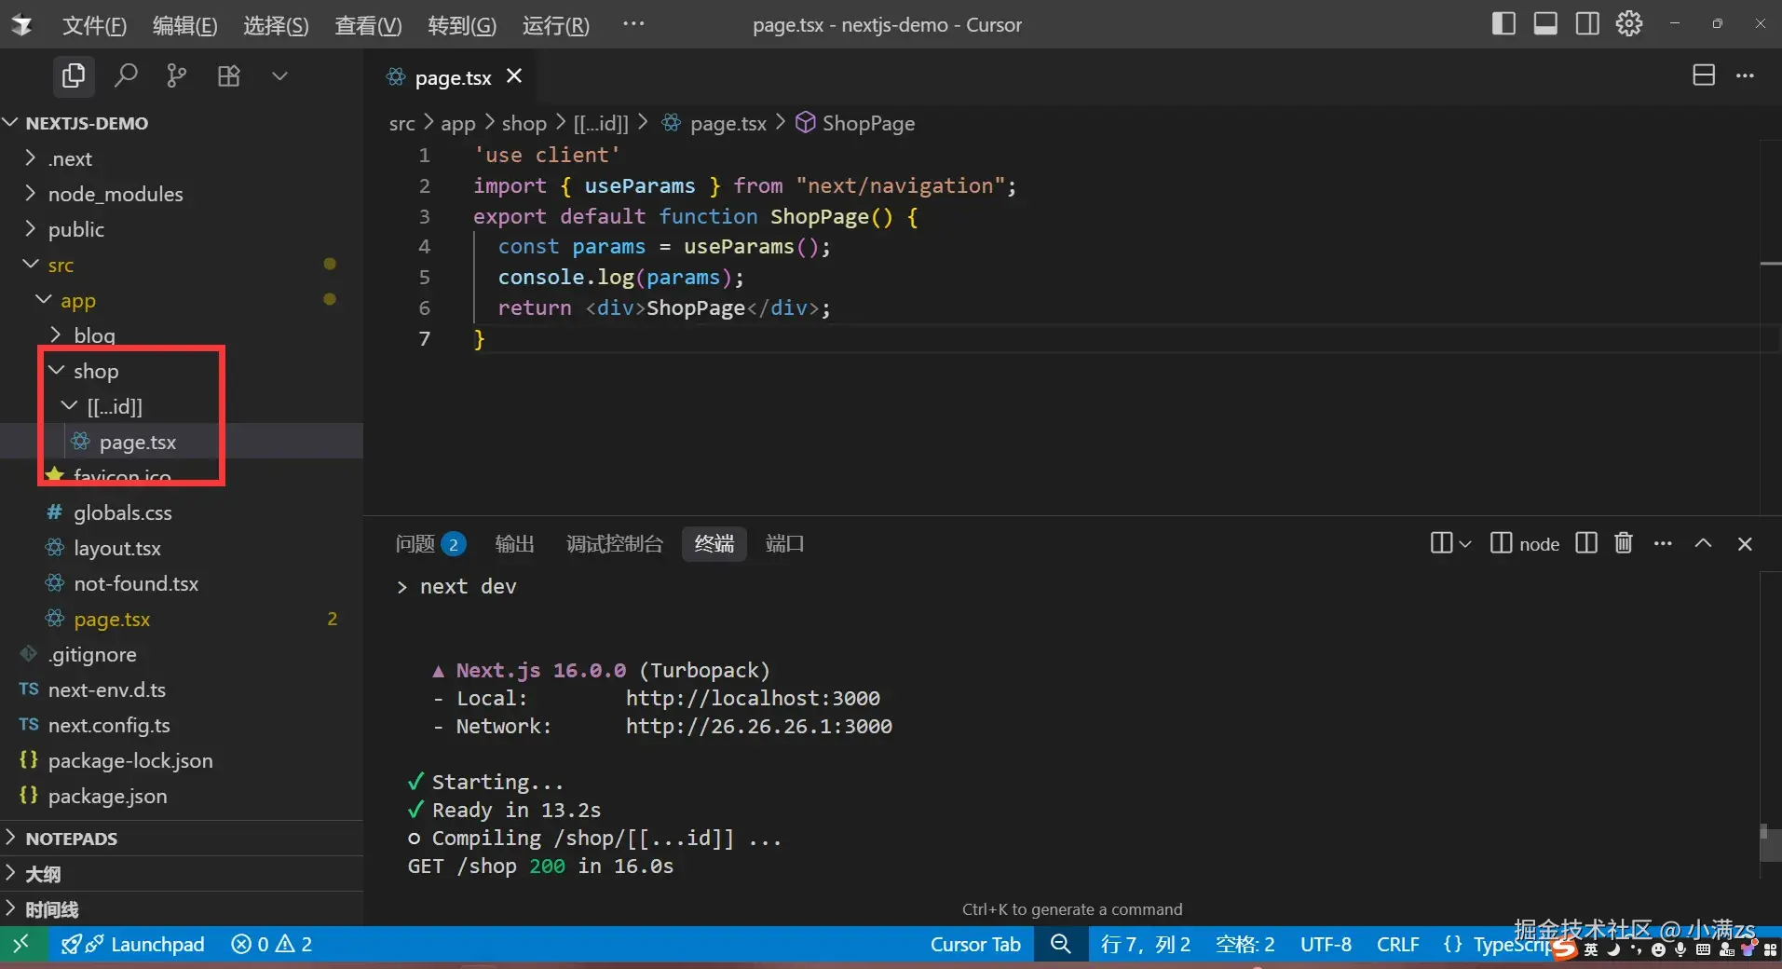The height and width of the screenshot is (969, 1782).
Task: Click the errors and warnings status indicator
Action: [x=272, y=945]
